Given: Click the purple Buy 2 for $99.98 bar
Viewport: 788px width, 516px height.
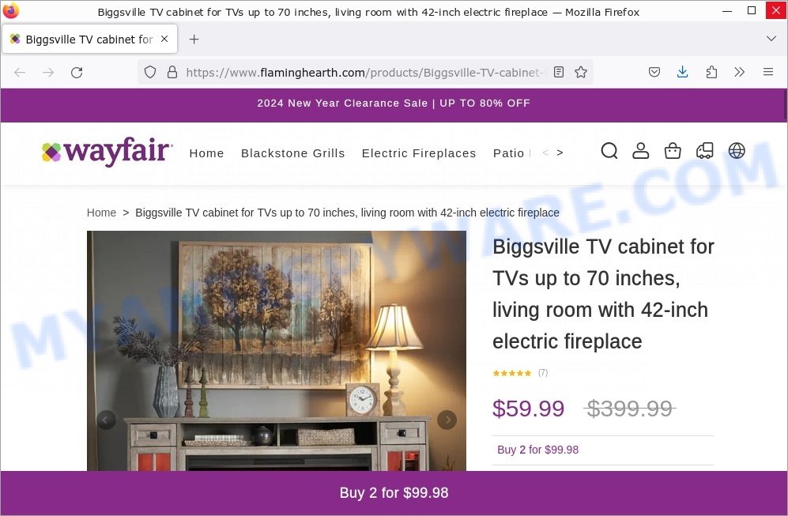Looking at the screenshot, I should (394, 493).
